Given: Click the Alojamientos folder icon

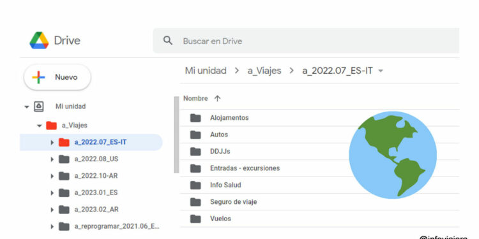Looking at the screenshot, I should point(195,118).
